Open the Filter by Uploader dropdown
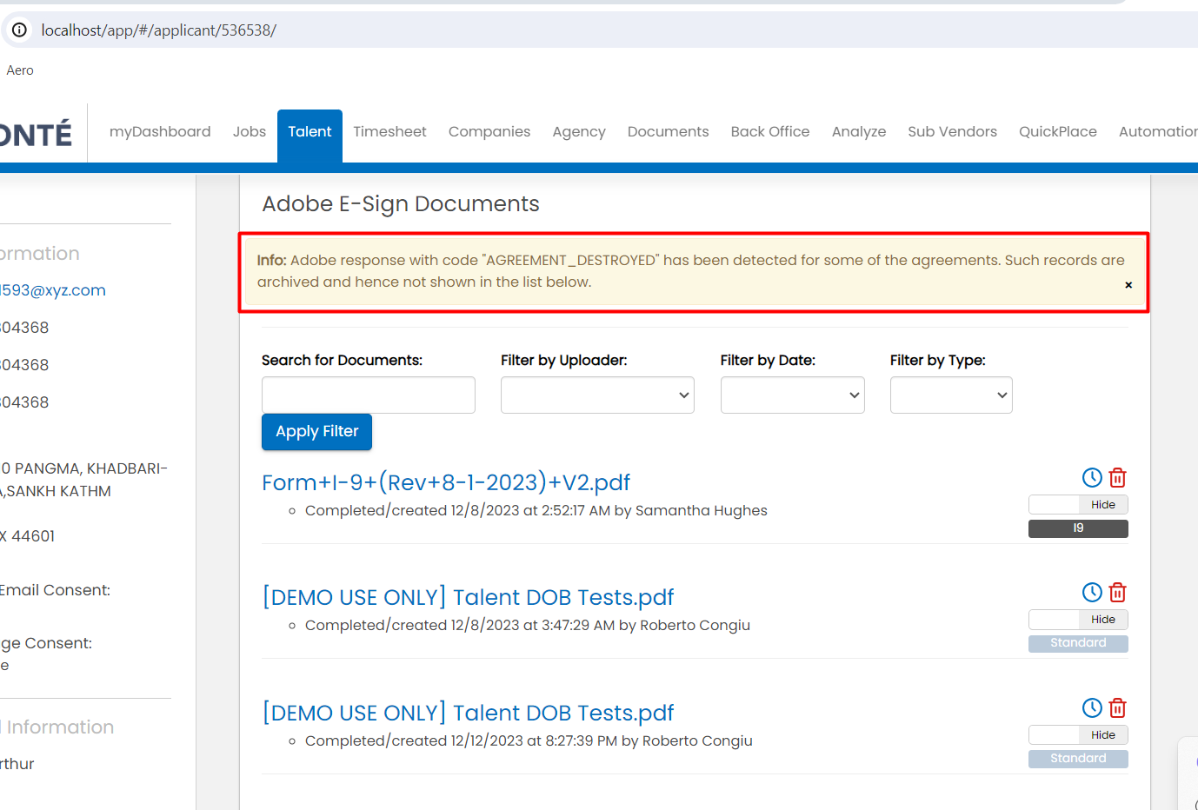The image size is (1198, 810). tap(597, 395)
